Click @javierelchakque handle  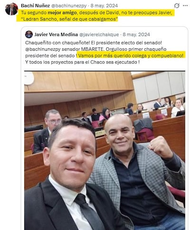click(x=99, y=35)
